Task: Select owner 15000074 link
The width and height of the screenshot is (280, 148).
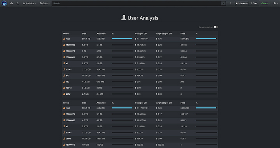Action: click(70, 51)
